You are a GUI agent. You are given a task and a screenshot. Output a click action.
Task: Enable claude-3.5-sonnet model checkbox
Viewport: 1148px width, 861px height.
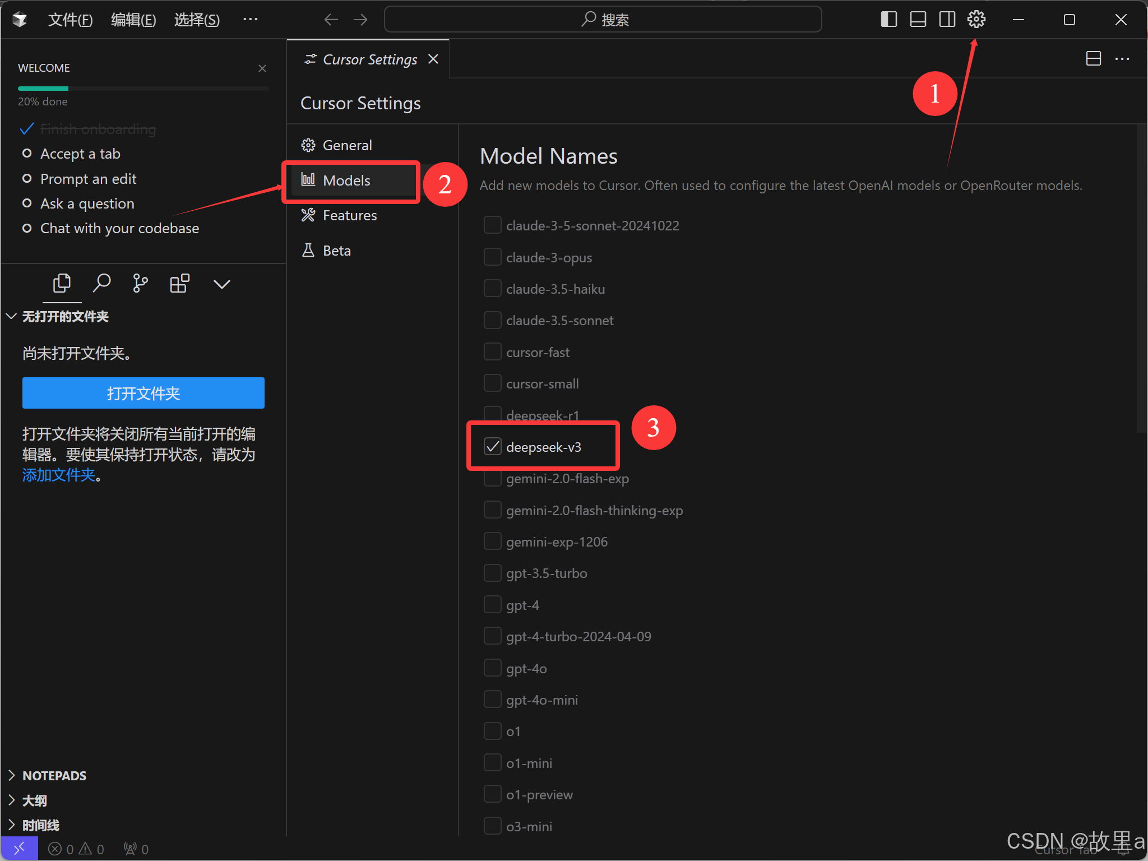[x=492, y=321]
